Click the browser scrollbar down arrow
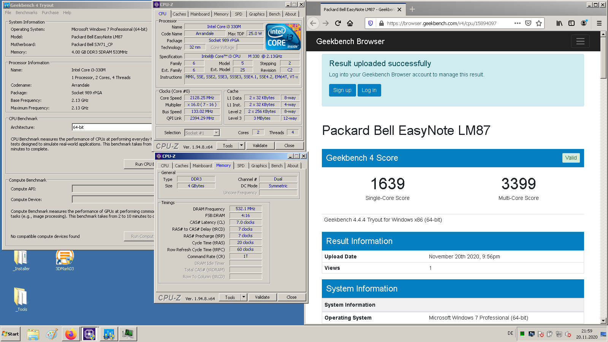This screenshot has width=608, height=342. point(603,320)
